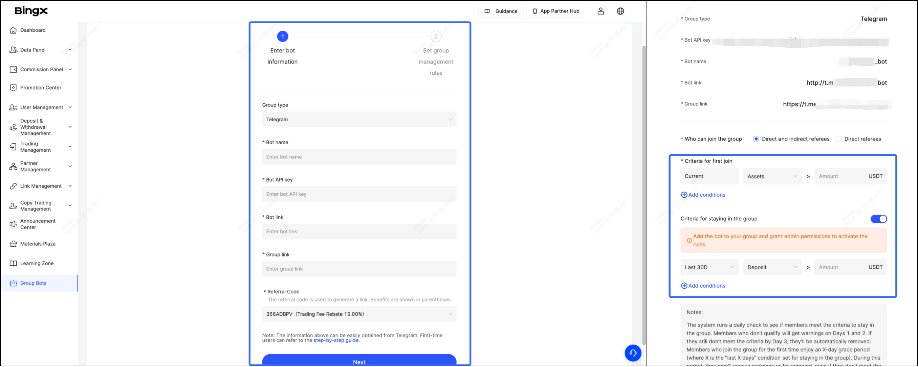The width and height of the screenshot is (918, 367).
Task: Toggle Criteria for staying in group switch
Action: pyautogui.click(x=878, y=219)
